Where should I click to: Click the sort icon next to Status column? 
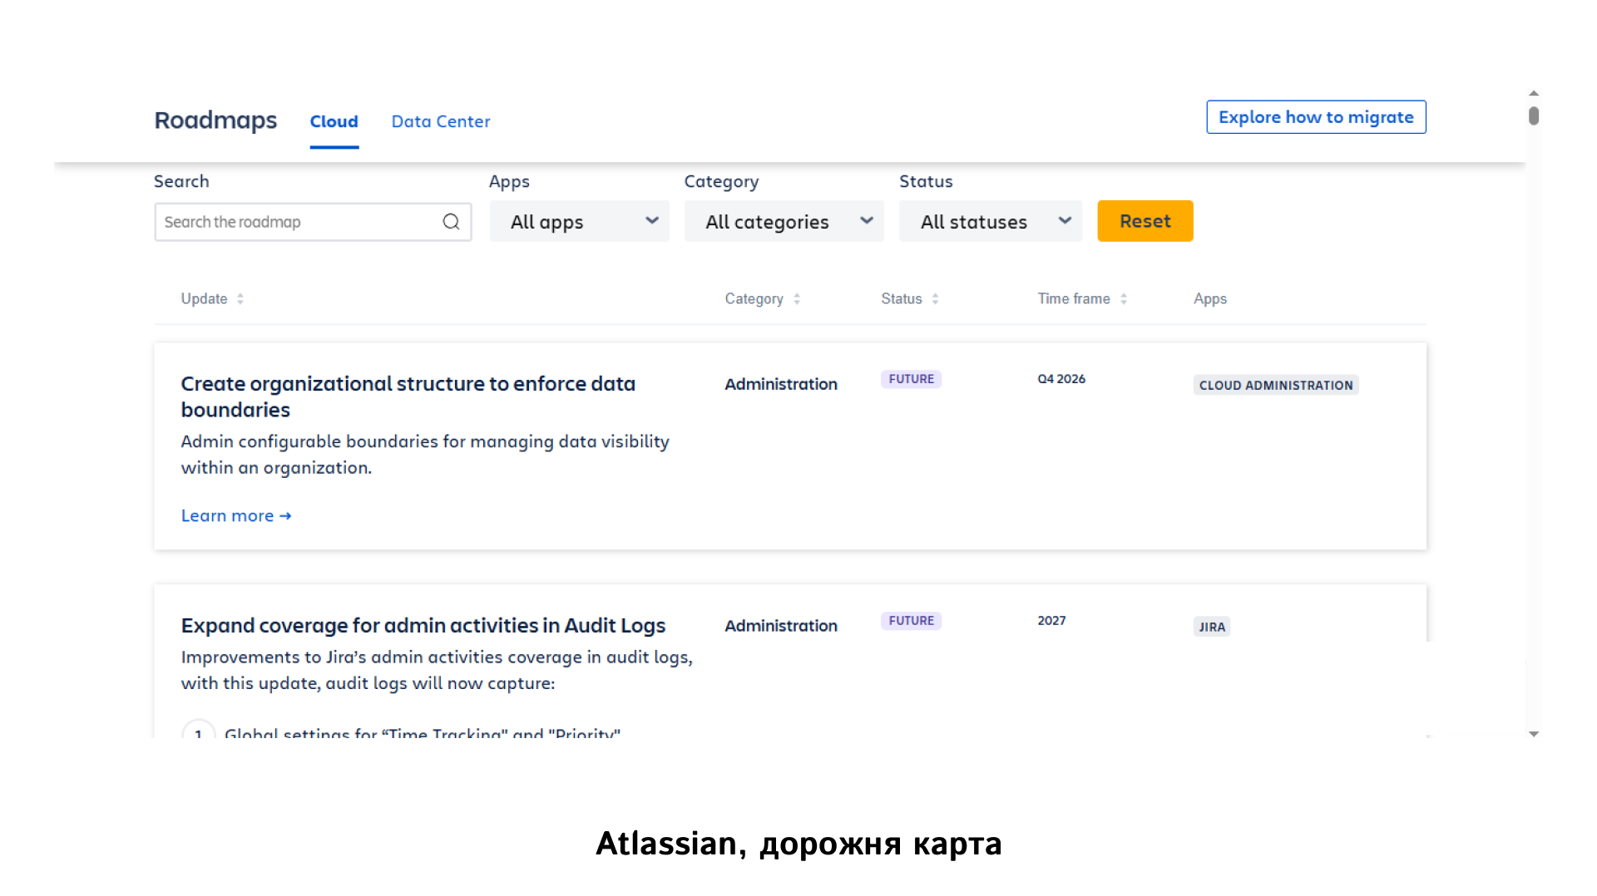(935, 298)
